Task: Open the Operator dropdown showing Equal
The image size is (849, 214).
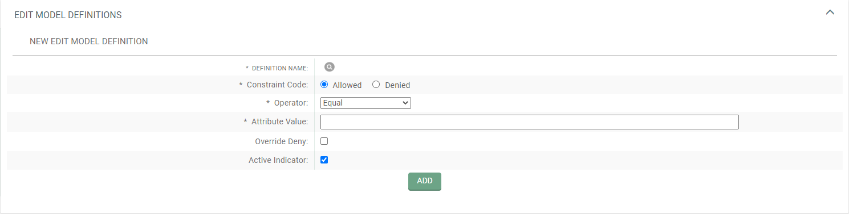Action: pos(365,103)
